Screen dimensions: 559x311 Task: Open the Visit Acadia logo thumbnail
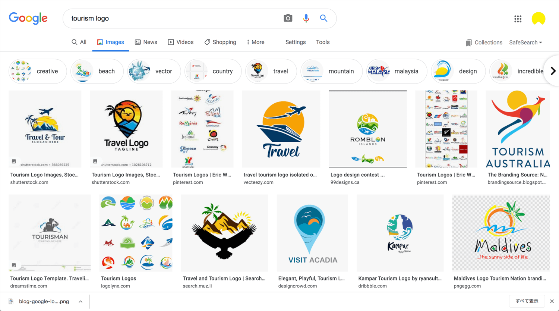[312, 233]
